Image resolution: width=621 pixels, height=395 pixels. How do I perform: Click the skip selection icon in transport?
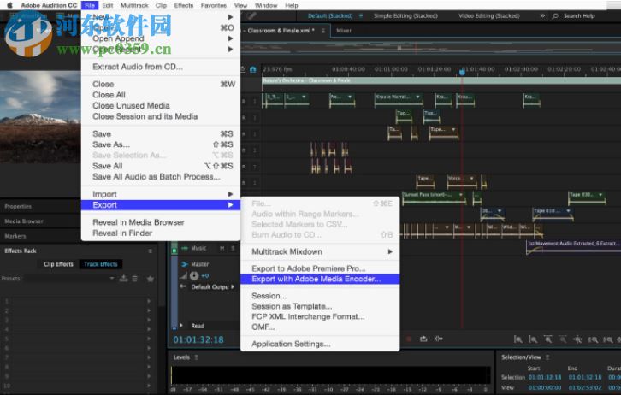point(439,339)
